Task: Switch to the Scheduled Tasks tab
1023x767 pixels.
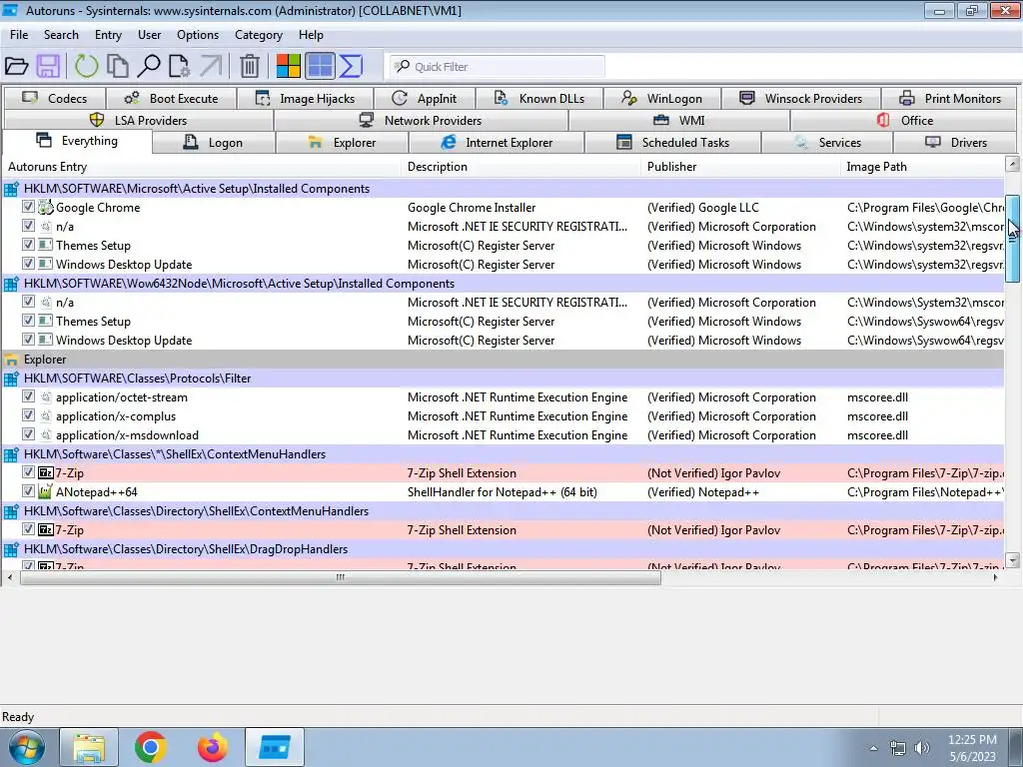Action: point(673,142)
